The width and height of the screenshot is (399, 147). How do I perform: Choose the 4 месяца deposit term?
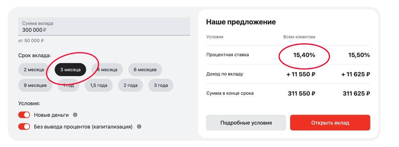click(108, 70)
